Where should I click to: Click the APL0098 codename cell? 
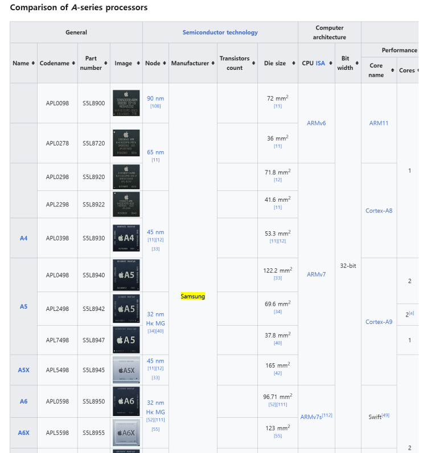click(x=58, y=103)
